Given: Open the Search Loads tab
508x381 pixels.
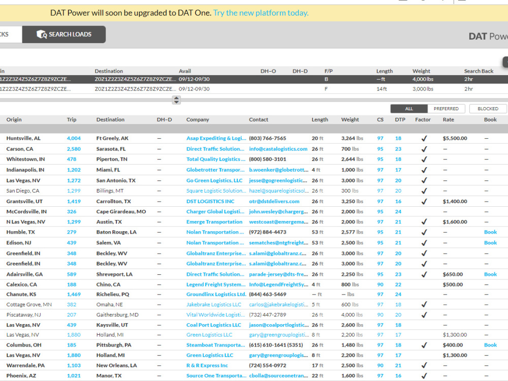Looking at the screenshot, I should (64, 35).
